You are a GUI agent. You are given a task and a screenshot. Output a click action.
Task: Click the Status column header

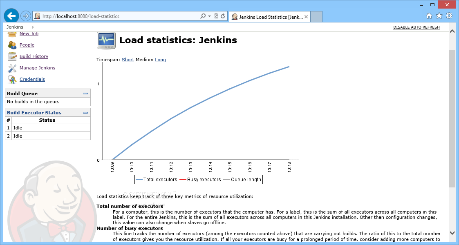(47, 120)
